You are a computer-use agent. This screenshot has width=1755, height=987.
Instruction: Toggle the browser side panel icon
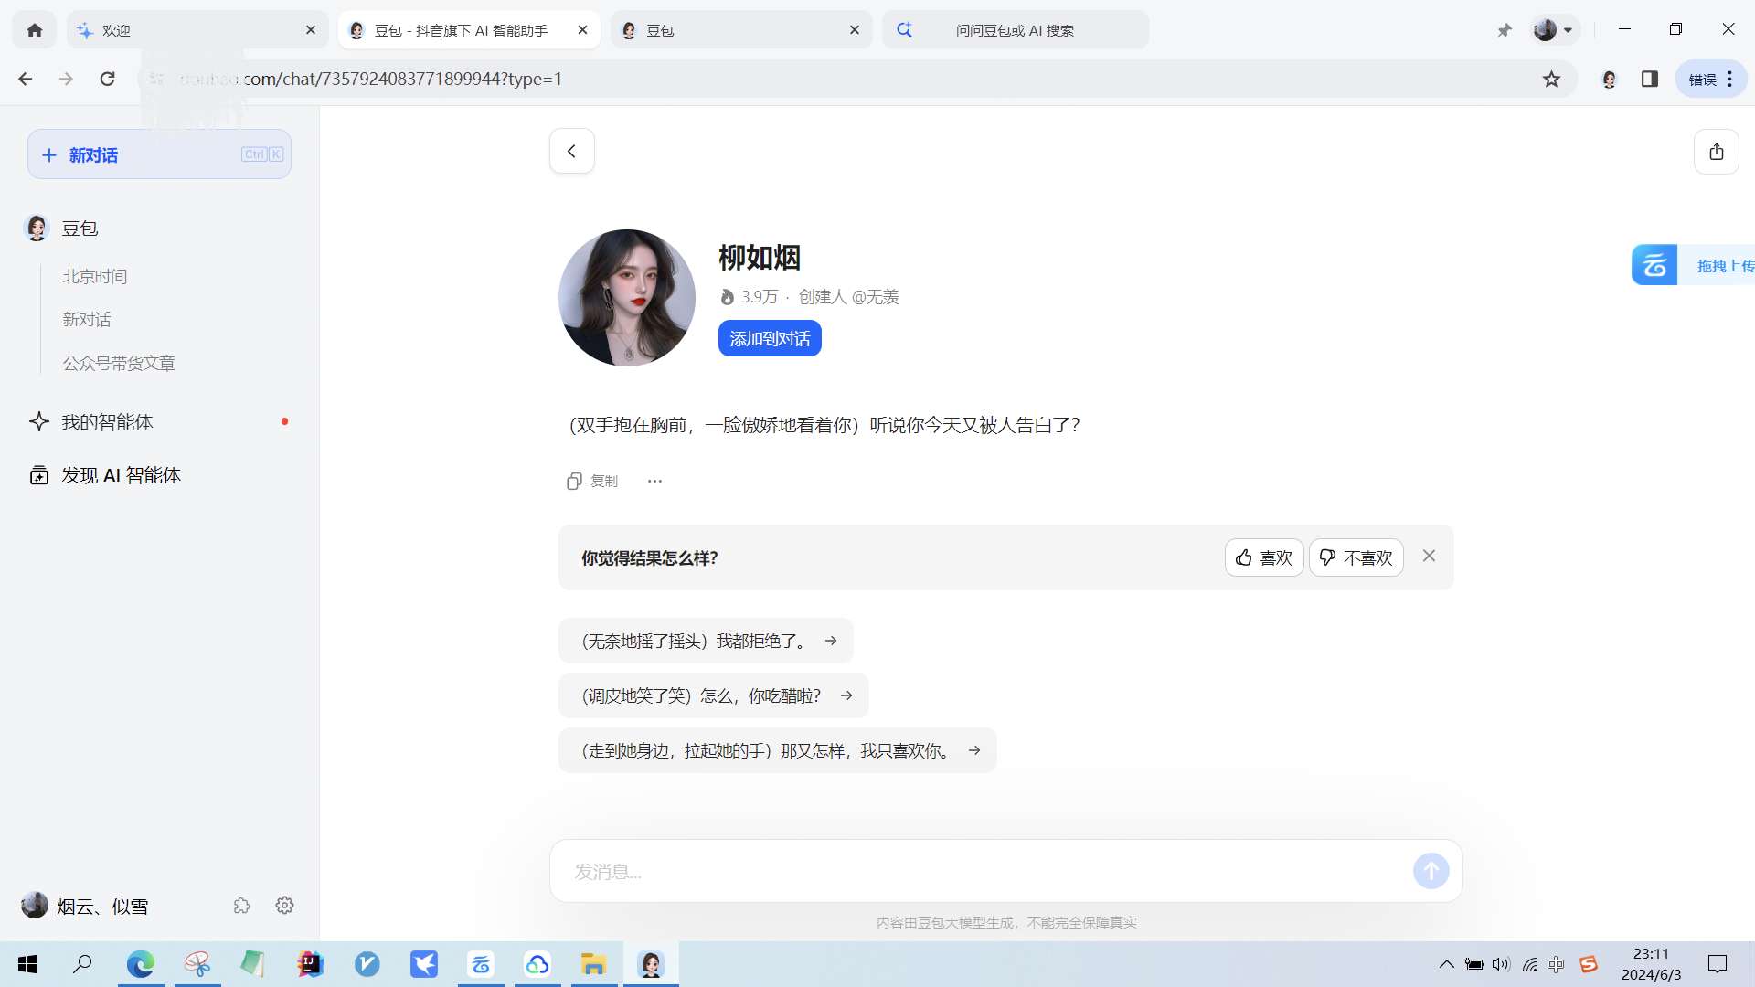tap(1649, 80)
